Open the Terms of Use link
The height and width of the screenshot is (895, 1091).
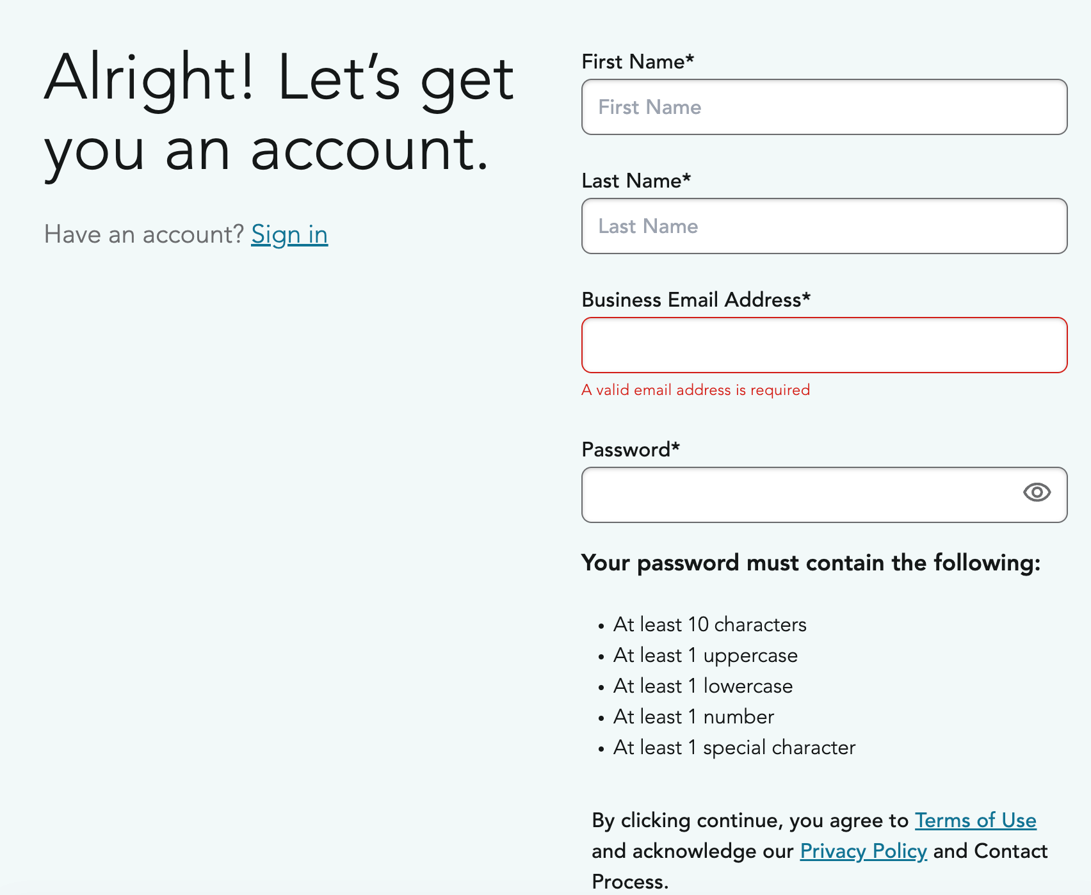975,820
